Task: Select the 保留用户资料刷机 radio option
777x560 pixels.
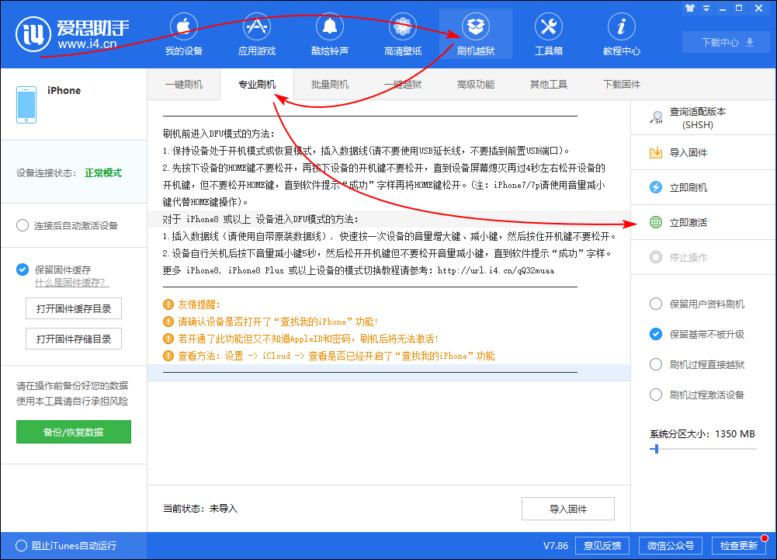Action: tap(655, 304)
